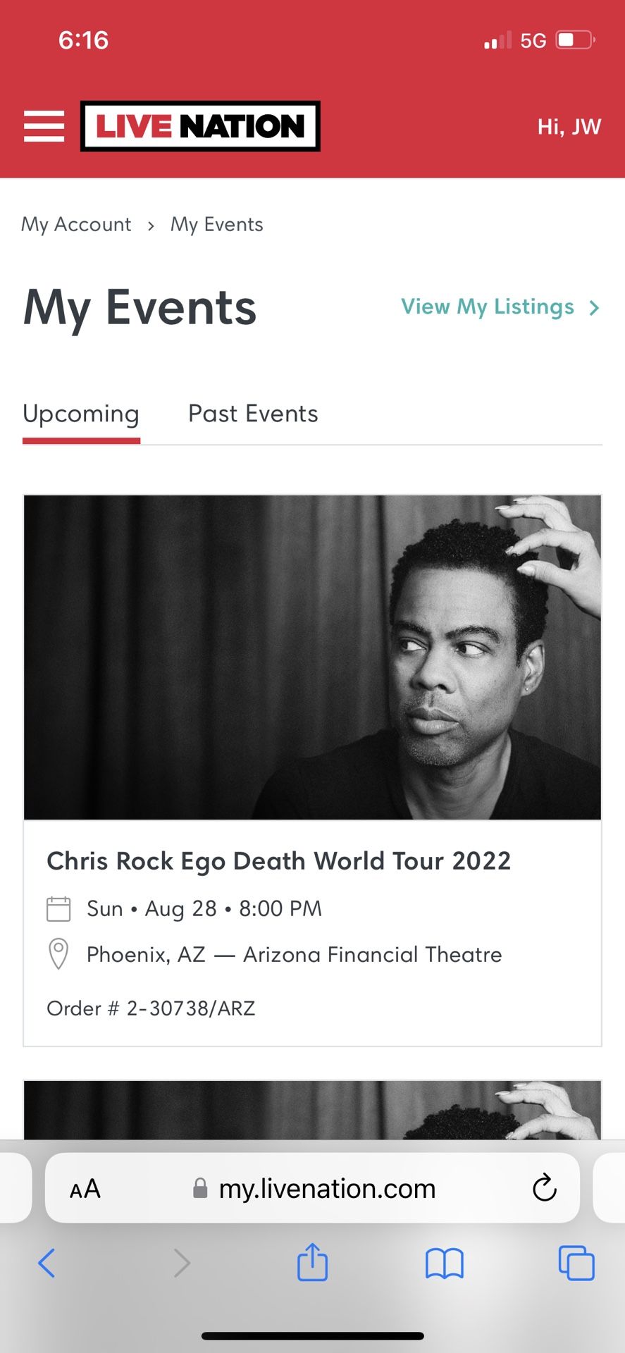This screenshot has width=625, height=1353.
Task: Tap location pin beside Phoenix, AZ
Action: click(x=58, y=954)
